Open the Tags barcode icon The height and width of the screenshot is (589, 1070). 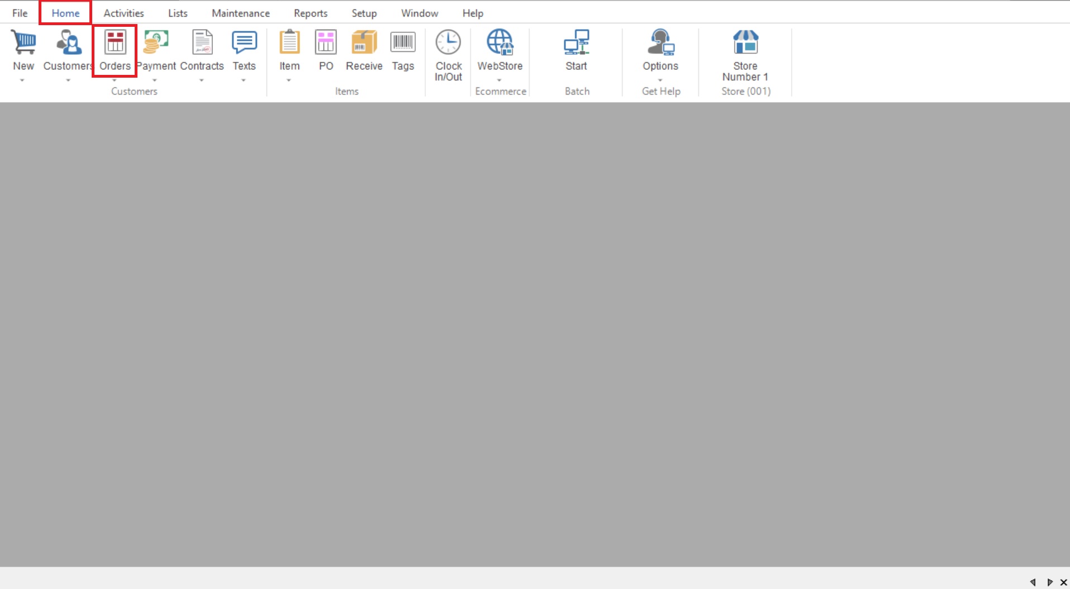403,42
